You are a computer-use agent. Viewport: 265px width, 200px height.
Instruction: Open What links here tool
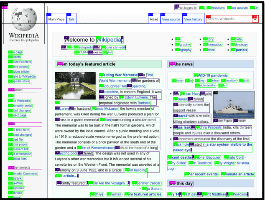[x=19, y=130]
